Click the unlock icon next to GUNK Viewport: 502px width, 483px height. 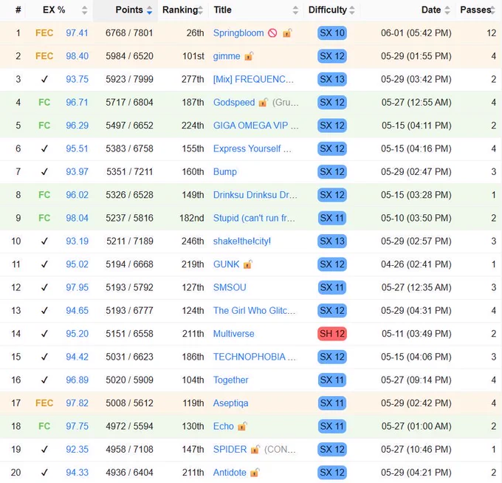coord(248,264)
